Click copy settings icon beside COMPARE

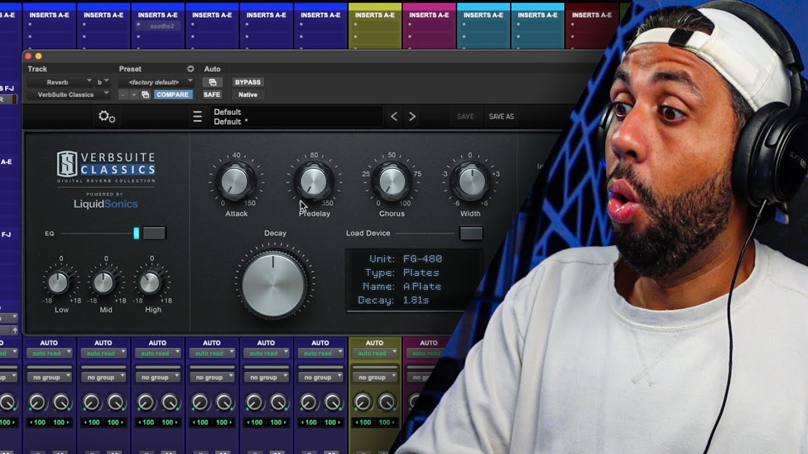[145, 95]
